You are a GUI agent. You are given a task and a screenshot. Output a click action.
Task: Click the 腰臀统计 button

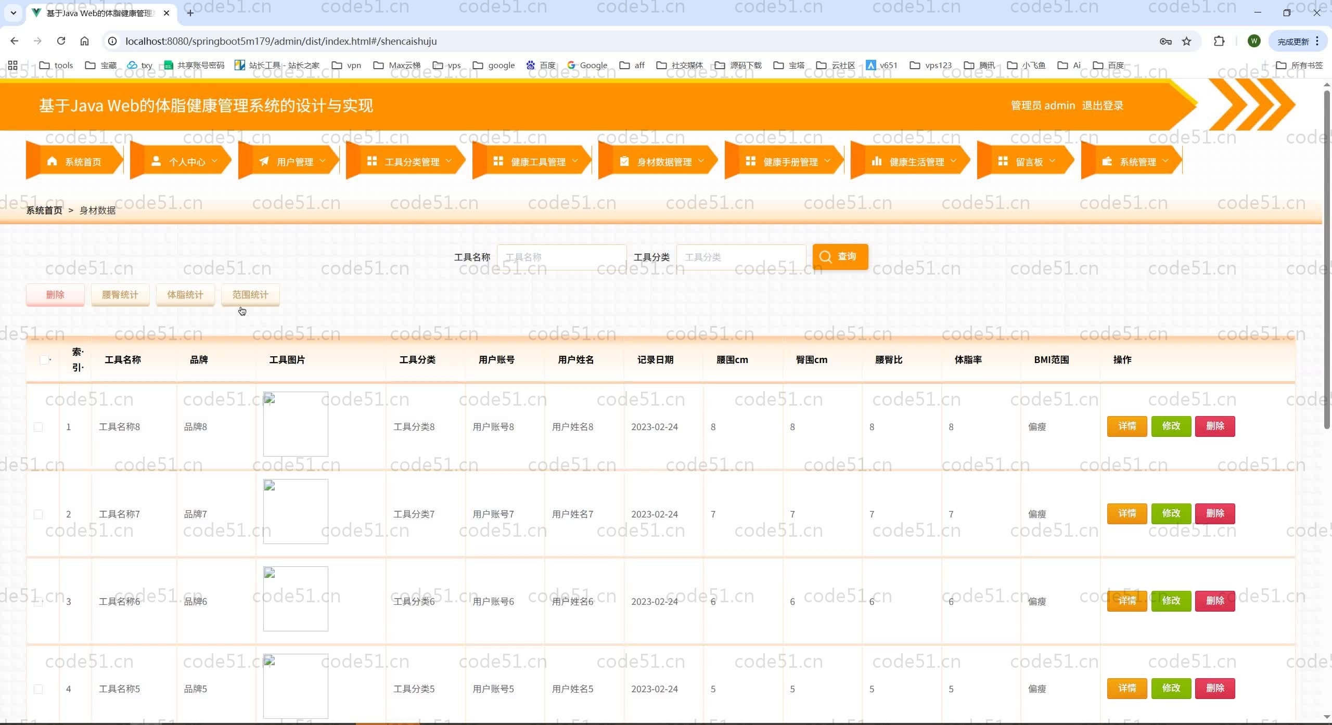120,295
